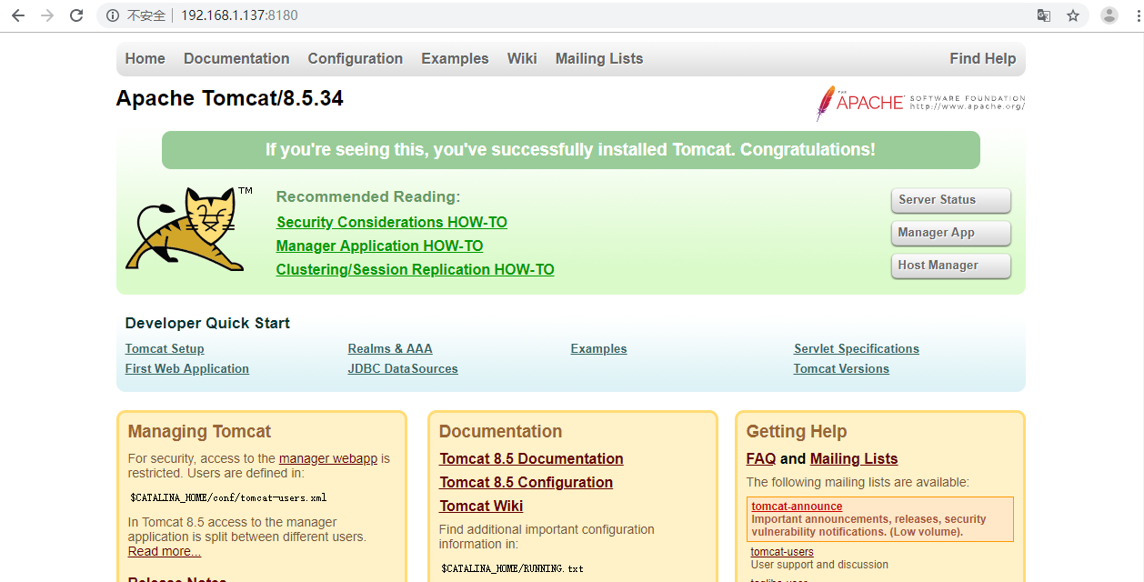The image size is (1144, 582).
Task: Click the Read more... link
Action: click(x=165, y=551)
